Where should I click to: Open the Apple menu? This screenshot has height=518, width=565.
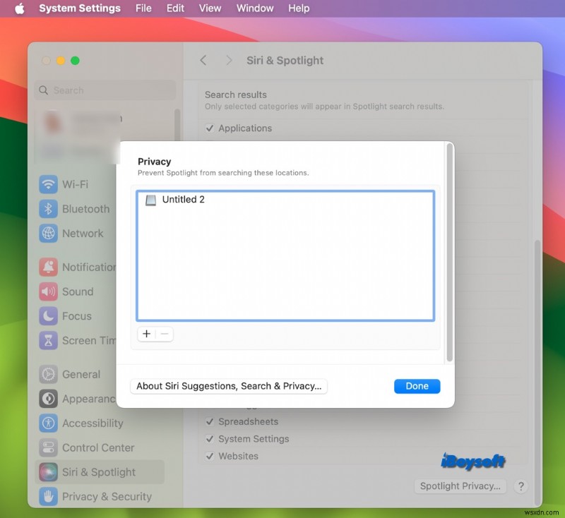(20, 8)
